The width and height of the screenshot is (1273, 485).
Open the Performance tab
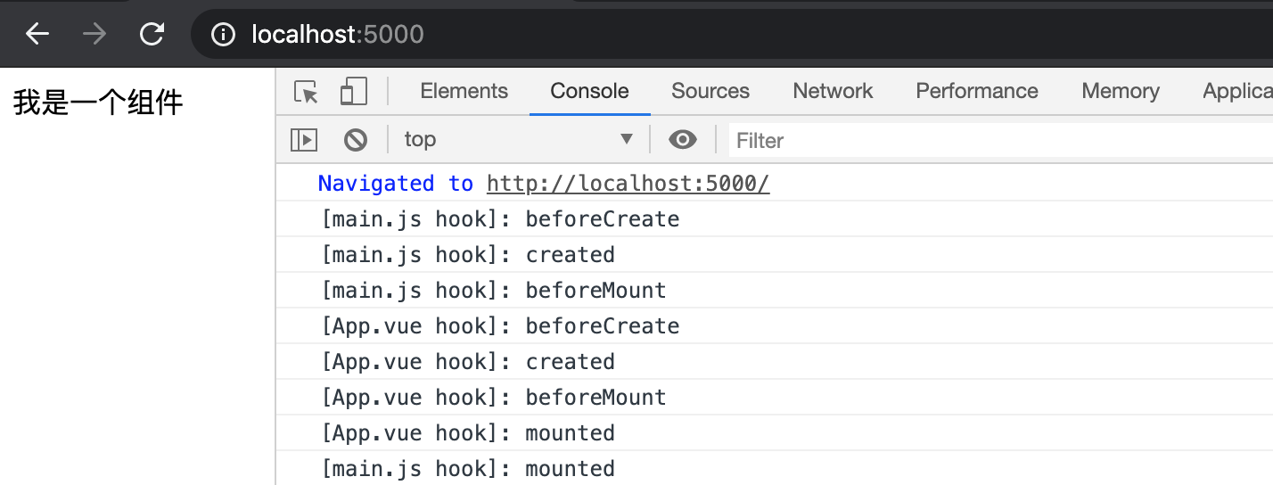point(977,91)
